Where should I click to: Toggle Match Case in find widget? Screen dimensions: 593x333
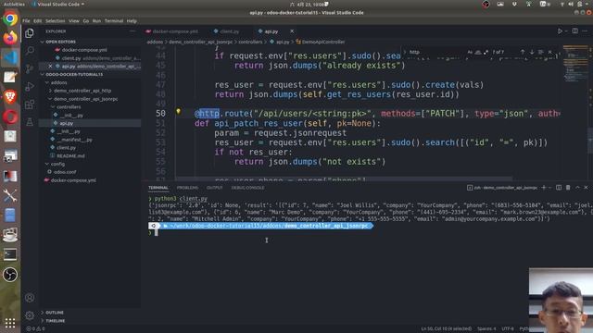click(470, 52)
